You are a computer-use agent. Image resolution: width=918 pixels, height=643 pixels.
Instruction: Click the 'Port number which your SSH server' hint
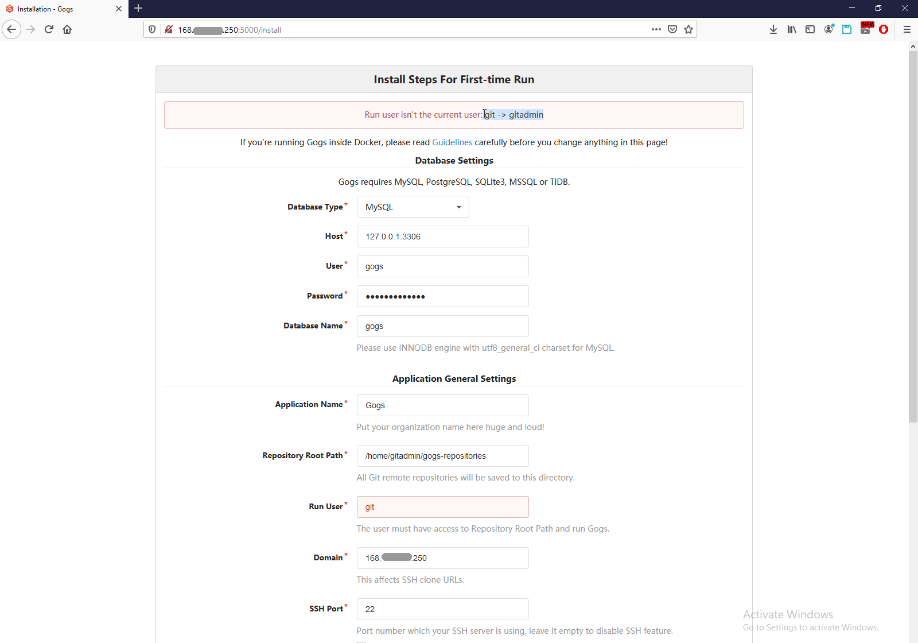pyautogui.click(x=515, y=631)
